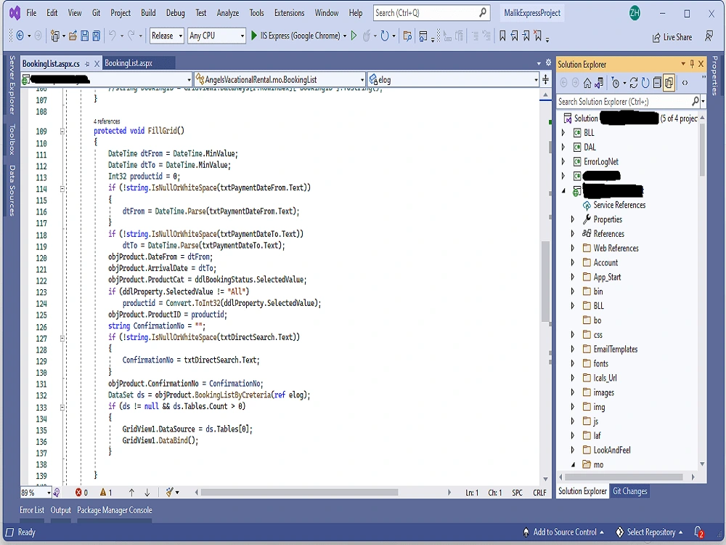Image resolution: width=726 pixels, height=545 pixels.
Task: Toggle auto-hide pin on Solution Explorer
Action: point(692,64)
